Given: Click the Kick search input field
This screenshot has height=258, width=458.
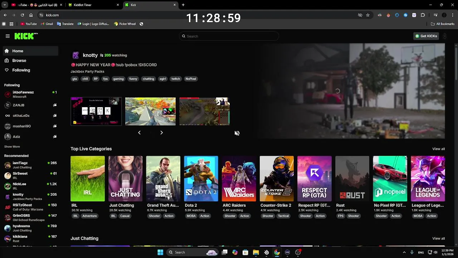Looking at the screenshot, I should point(229,36).
